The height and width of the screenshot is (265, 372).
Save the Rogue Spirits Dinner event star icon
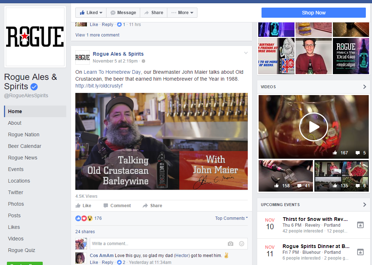360,252
